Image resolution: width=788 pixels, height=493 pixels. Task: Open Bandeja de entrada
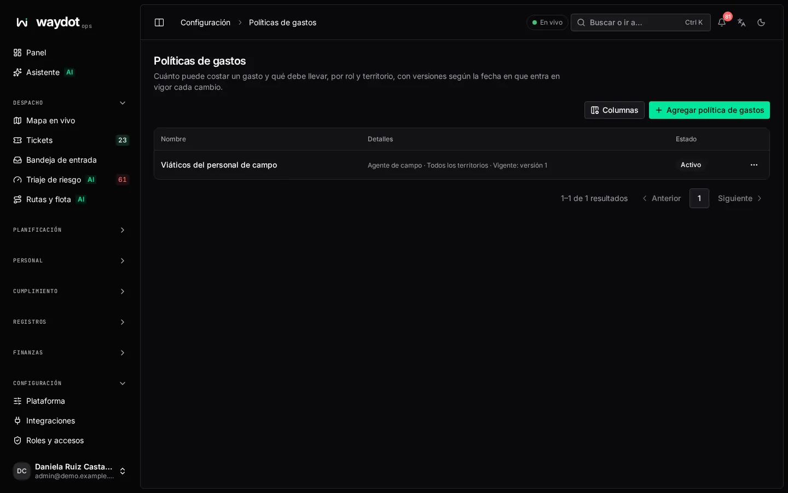70,160
